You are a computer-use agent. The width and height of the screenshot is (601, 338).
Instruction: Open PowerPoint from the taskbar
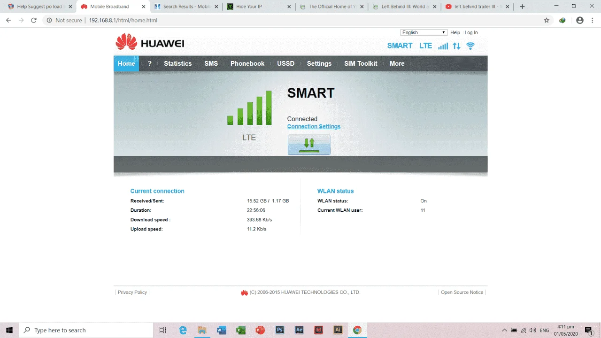pos(260,330)
